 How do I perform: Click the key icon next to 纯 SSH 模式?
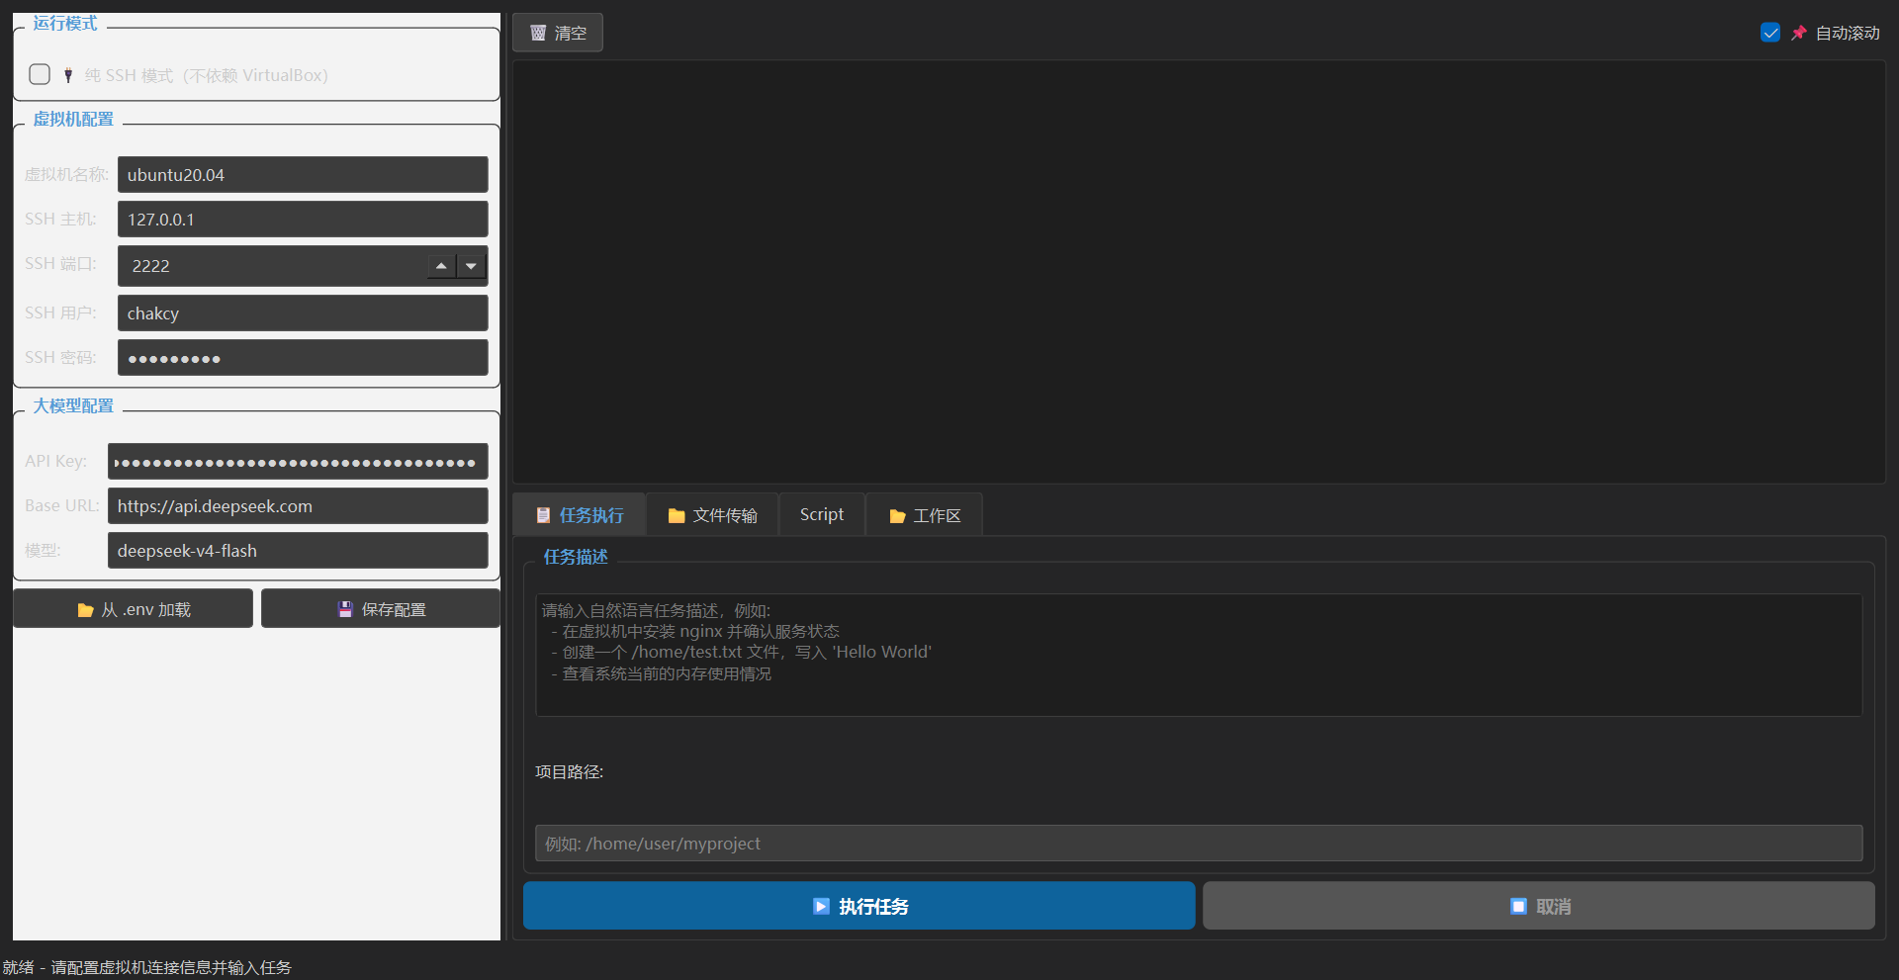(68, 75)
